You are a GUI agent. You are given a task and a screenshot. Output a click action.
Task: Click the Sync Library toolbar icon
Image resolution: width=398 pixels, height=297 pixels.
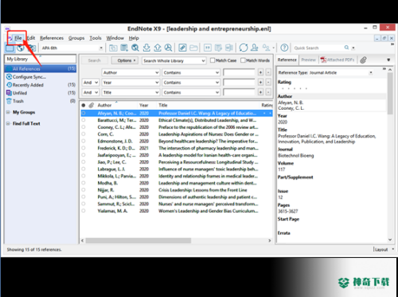(x=244, y=48)
